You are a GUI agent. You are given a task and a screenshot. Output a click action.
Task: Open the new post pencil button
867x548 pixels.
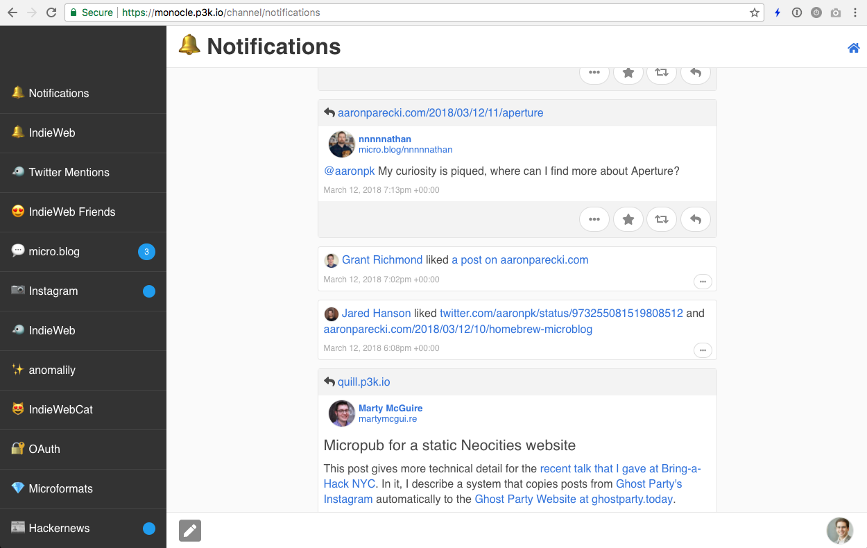pyautogui.click(x=190, y=531)
